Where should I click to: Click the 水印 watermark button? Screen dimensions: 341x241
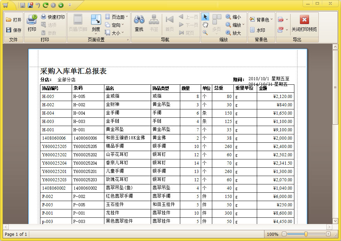257,30
